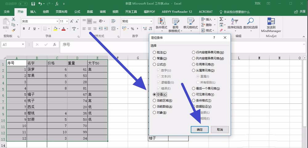Switch to the 插入 ribbon tab
Viewport: 308px width, 148px height.
tap(33, 12)
